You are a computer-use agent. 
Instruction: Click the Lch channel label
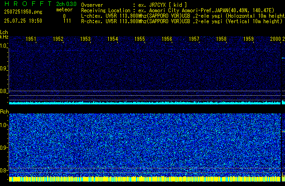(x=4, y=32)
